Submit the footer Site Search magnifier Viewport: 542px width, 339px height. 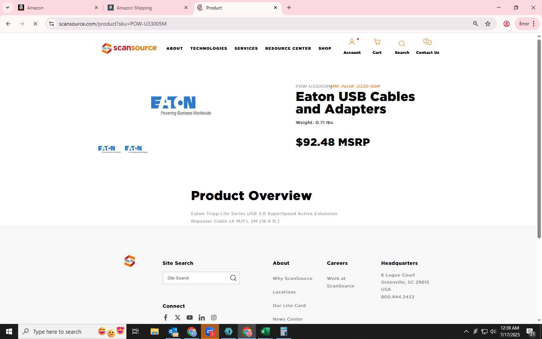pos(233,278)
